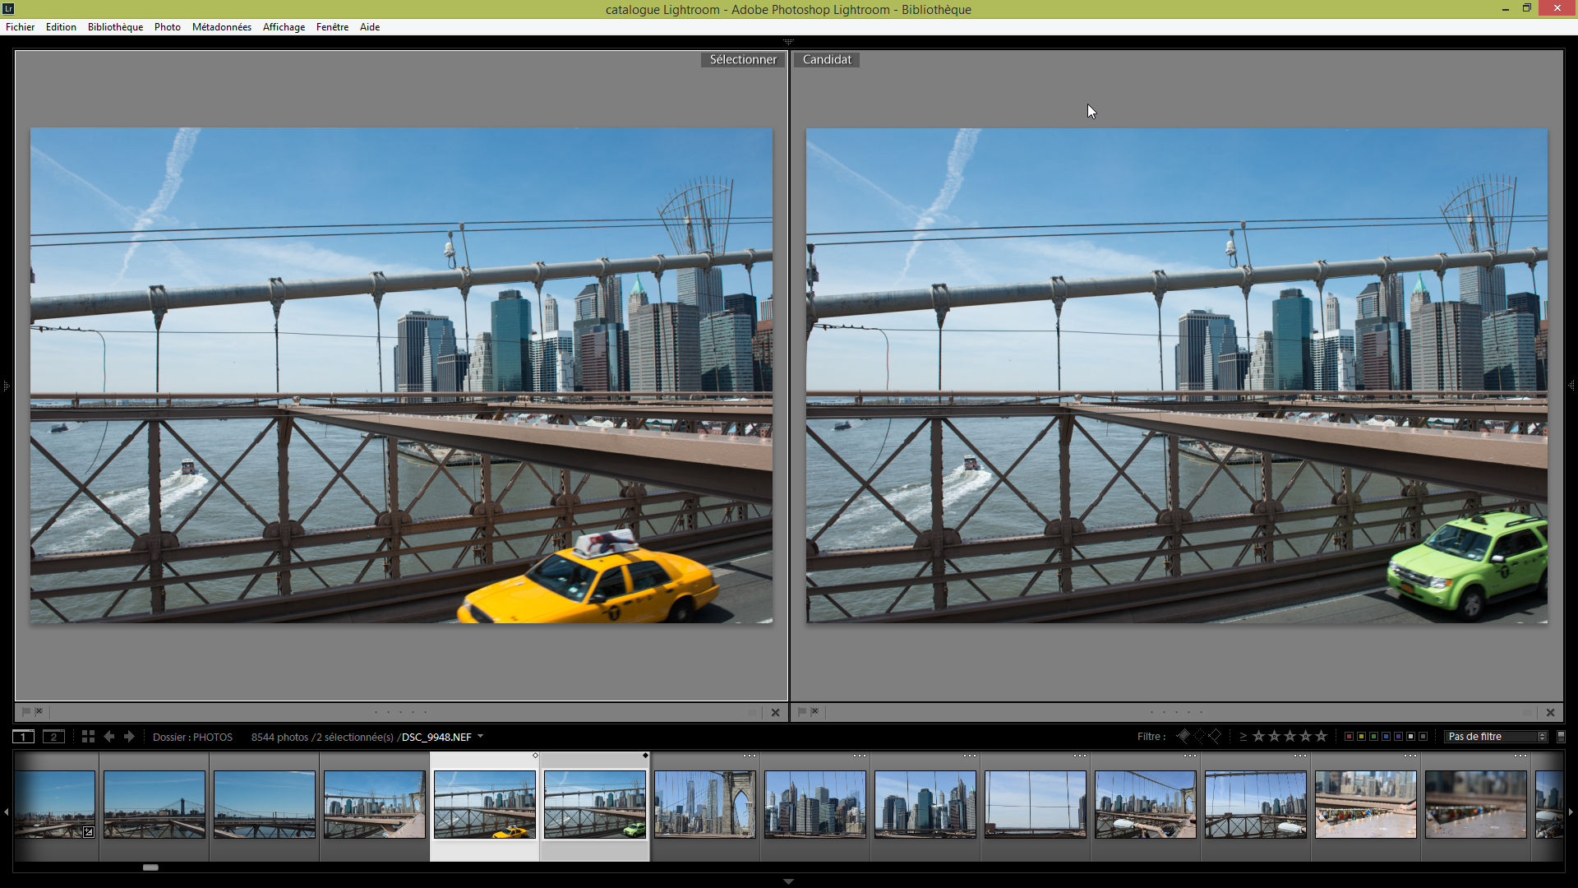
Task: Filter by red color label
Action: click(x=1349, y=737)
